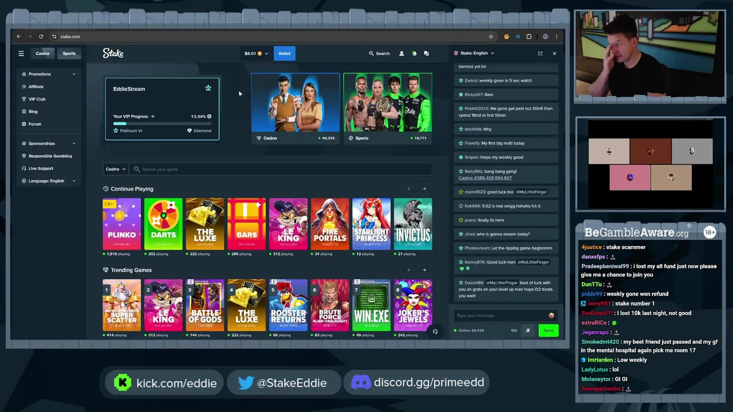Open the Casino promo banner
The image size is (733, 412).
pos(295,108)
